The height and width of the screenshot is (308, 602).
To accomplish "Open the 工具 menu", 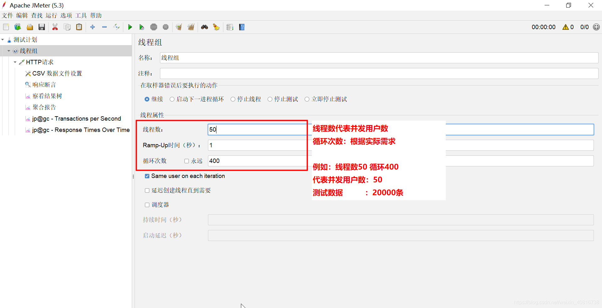I will (81, 15).
